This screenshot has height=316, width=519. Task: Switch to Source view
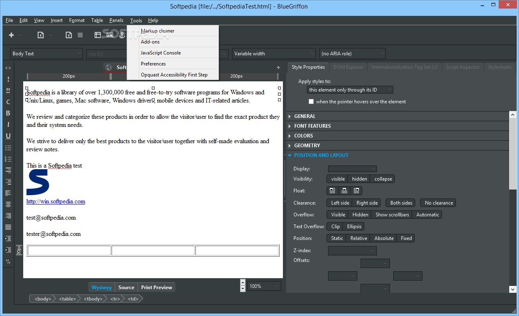tap(126, 288)
